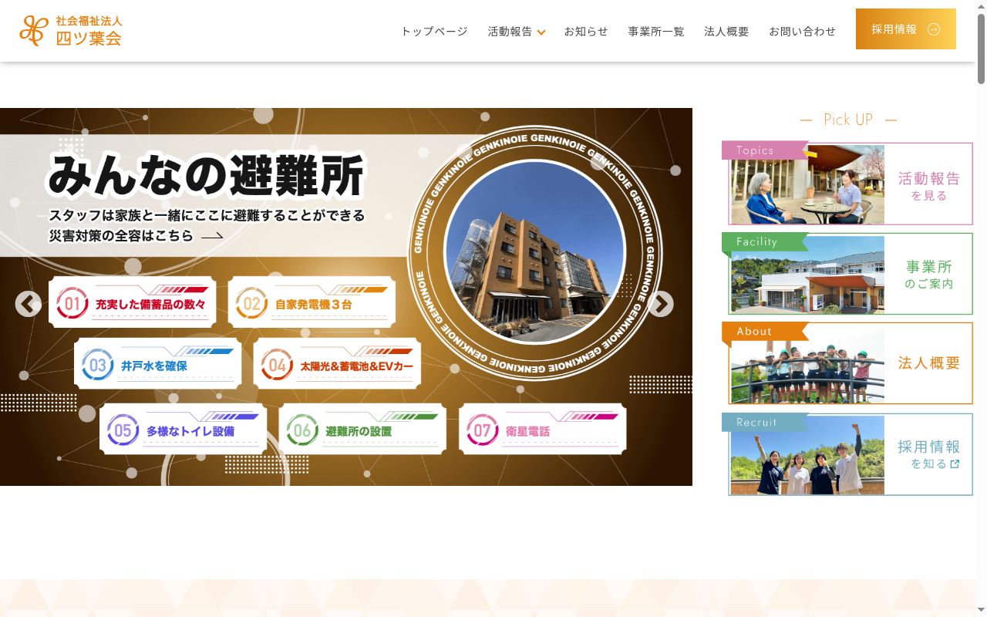
Task: Open お問い合わせ contact page
Action: 802,32
